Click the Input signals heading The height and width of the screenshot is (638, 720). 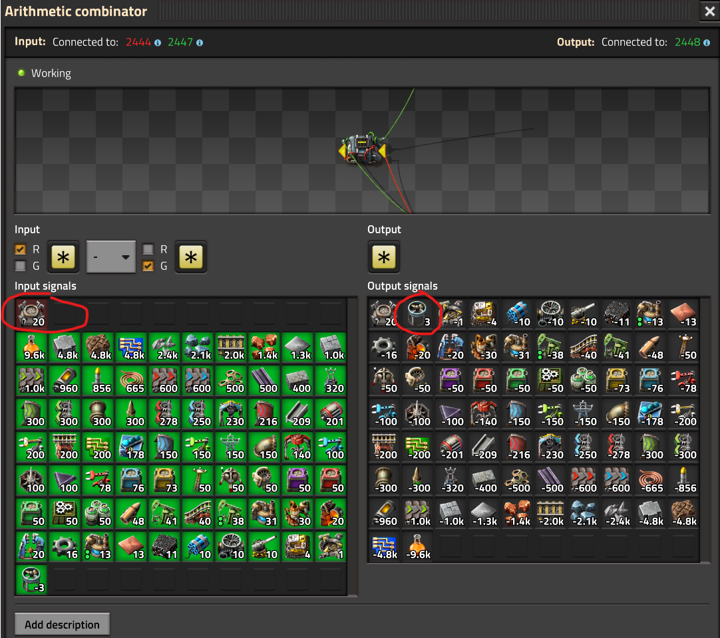pyautogui.click(x=45, y=286)
